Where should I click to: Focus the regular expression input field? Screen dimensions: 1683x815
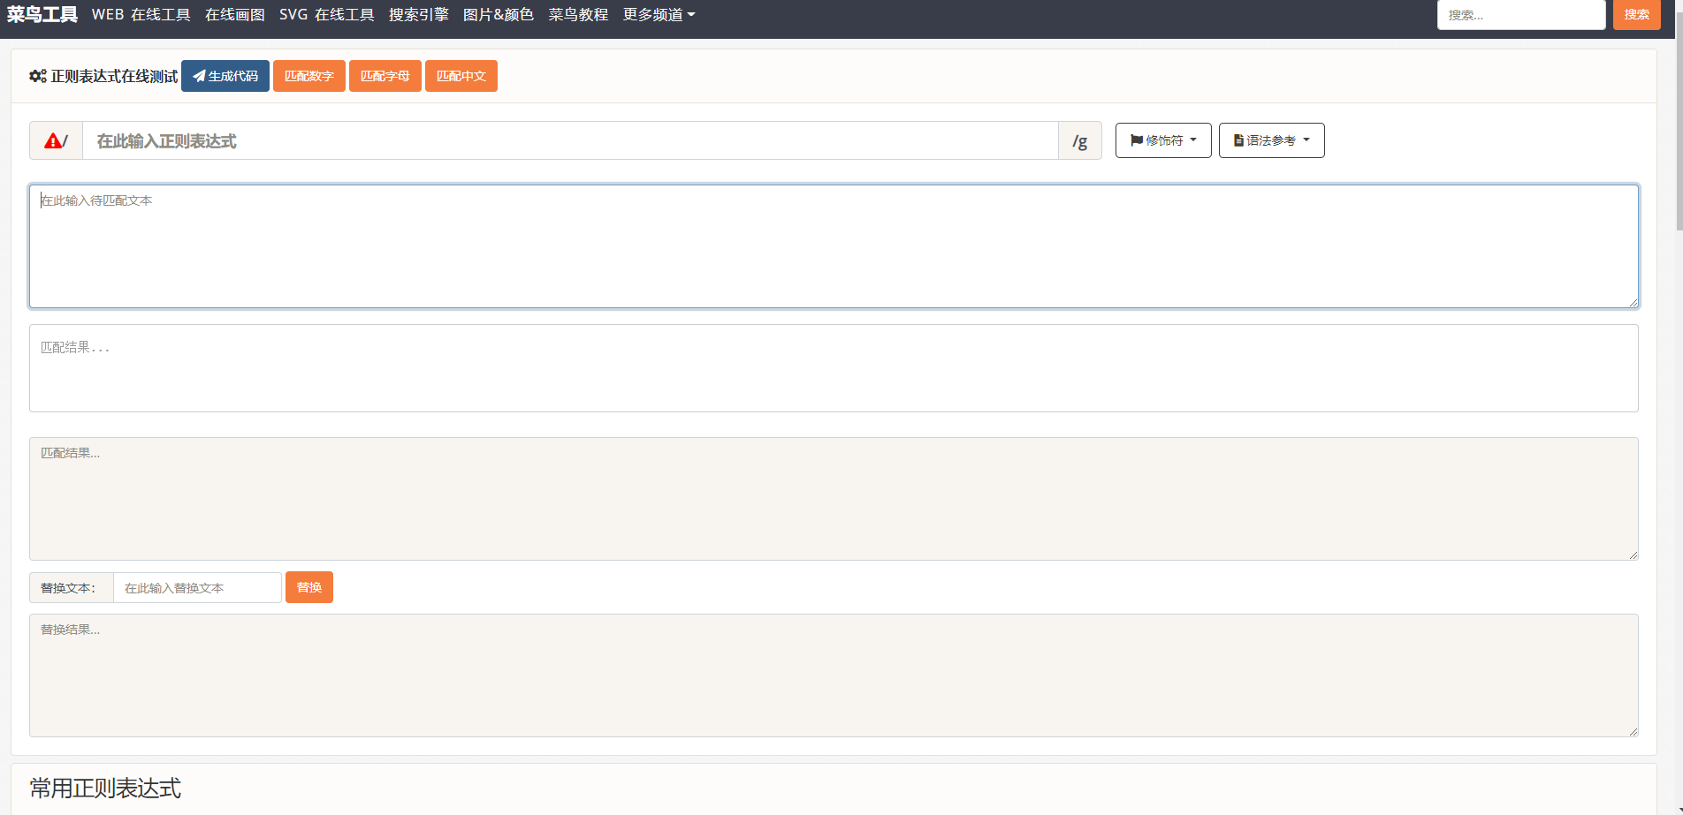pos(570,141)
